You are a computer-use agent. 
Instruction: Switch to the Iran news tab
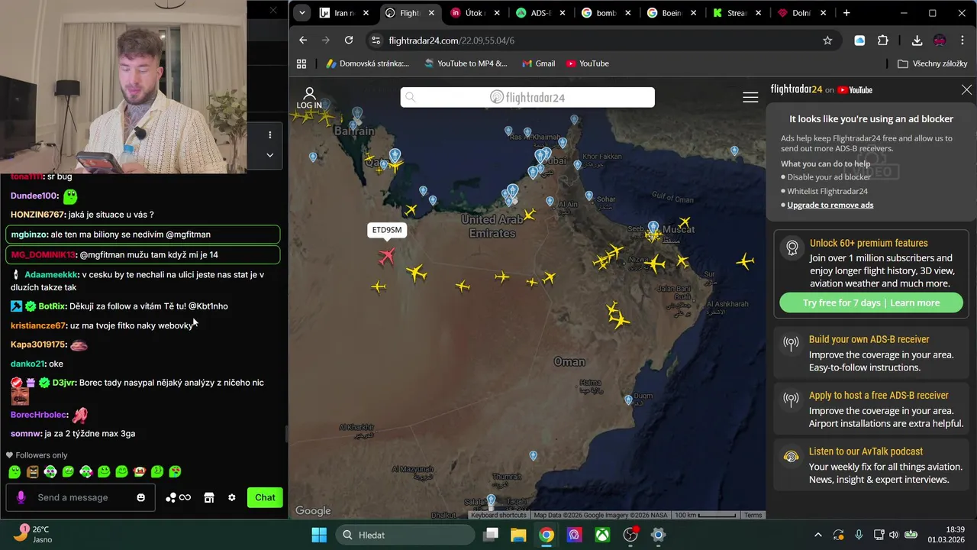coord(344,13)
